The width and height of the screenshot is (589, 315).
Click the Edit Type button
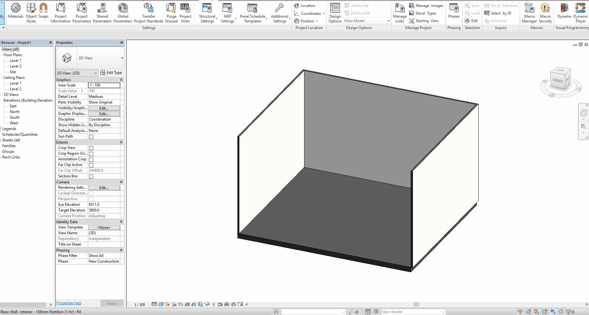(x=111, y=73)
